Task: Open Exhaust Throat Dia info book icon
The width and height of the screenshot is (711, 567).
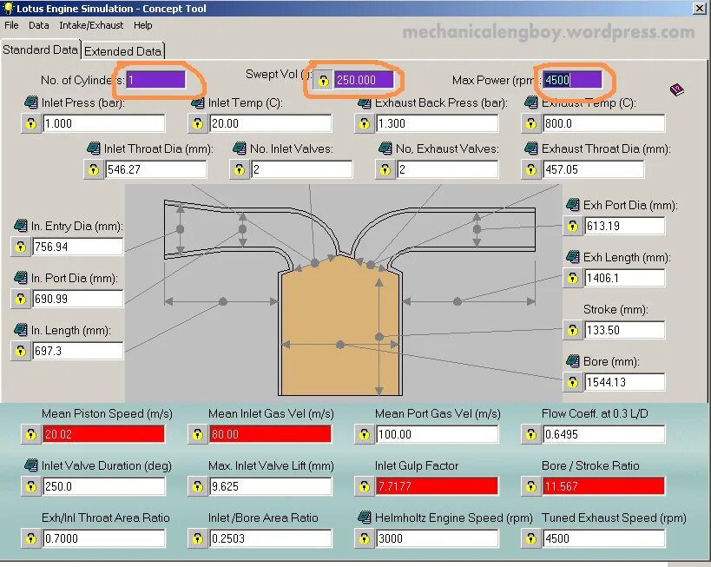Action: (x=531, y=148)
